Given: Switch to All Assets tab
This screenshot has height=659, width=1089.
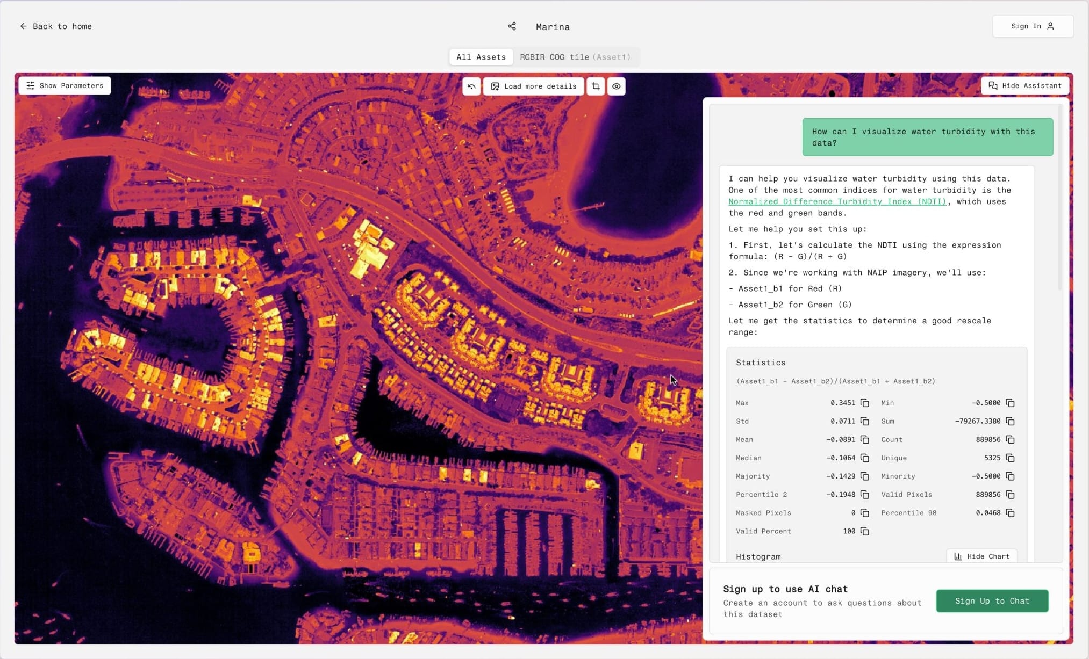Looking at the screenshot, I should [x=481, y=57].
